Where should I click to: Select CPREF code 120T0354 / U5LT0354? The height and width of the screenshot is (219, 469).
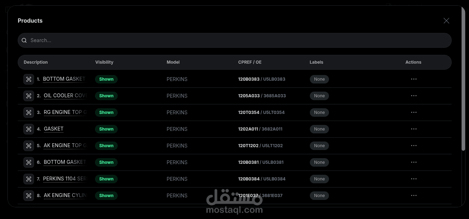[261, 113]
